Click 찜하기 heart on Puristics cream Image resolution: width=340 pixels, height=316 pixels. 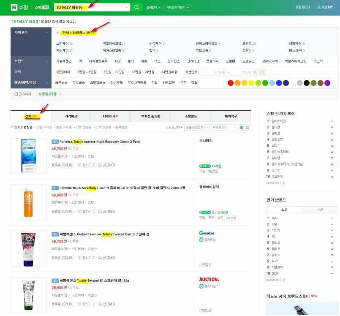79,165
